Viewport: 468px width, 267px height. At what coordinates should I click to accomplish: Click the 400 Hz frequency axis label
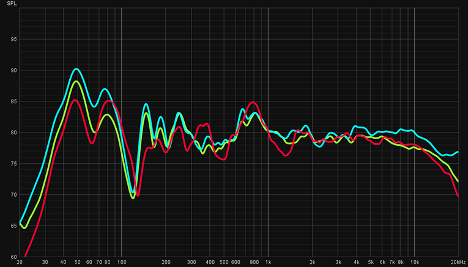(x=210, y=263)
